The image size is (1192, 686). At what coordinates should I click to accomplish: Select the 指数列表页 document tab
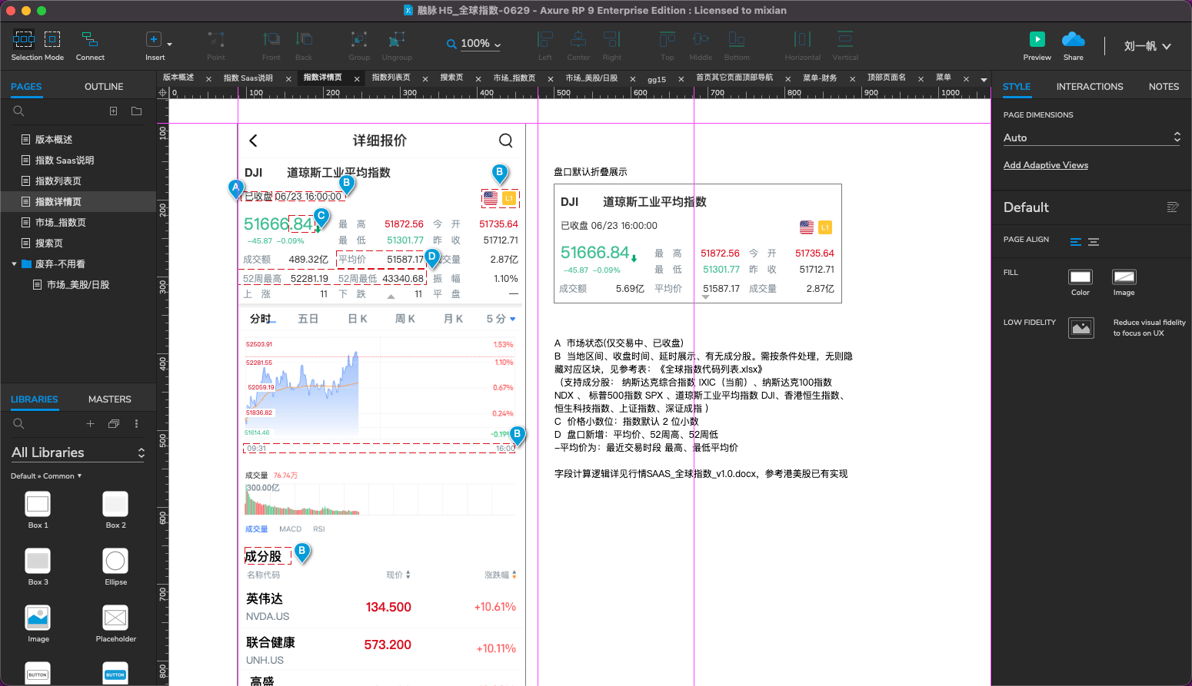[x=391, y=78]
